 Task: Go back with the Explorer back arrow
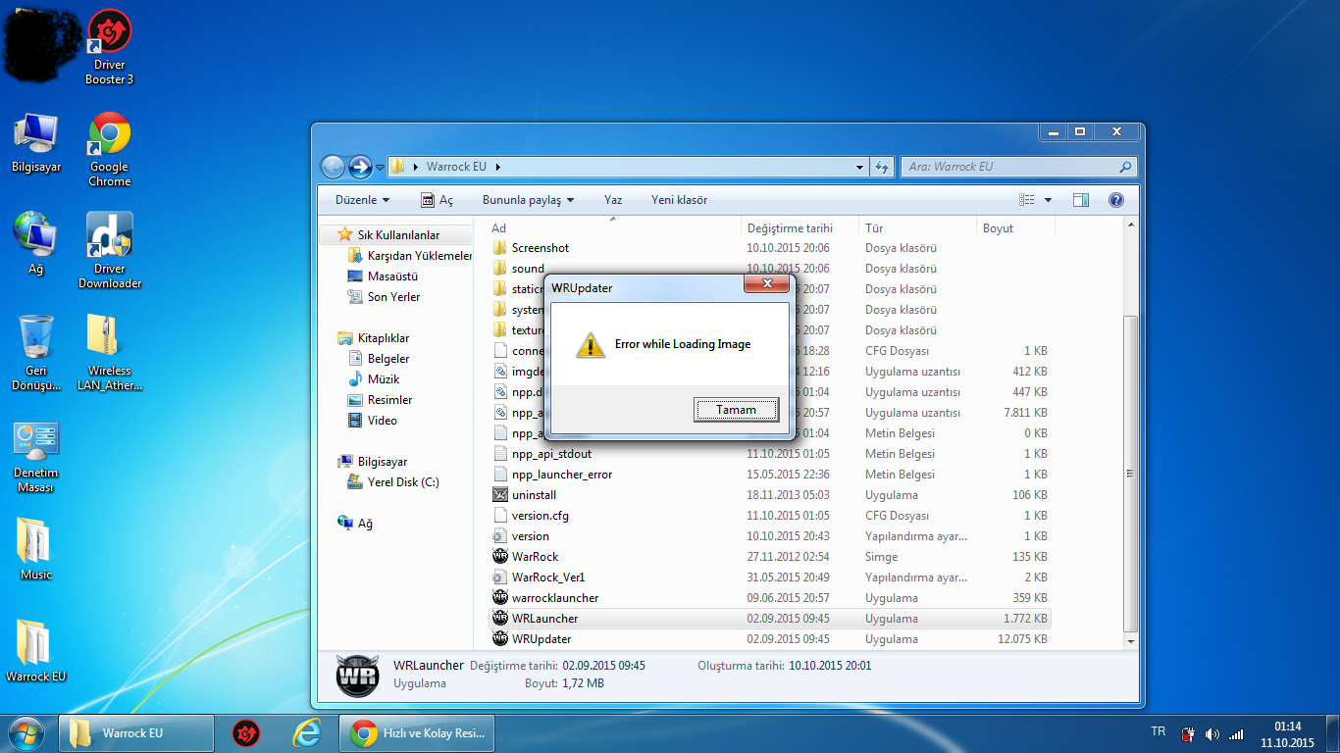[333, 167]
